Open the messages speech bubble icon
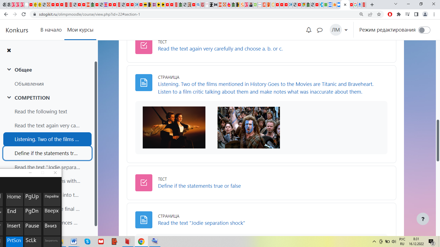The height and width of the screenshot is (247, 440). (320, 30)
